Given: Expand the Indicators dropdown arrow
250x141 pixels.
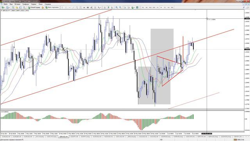Looking at the screenshot, I should click(134, 7).
